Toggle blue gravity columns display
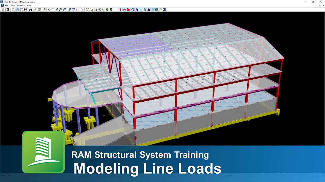 coord(137,10)
